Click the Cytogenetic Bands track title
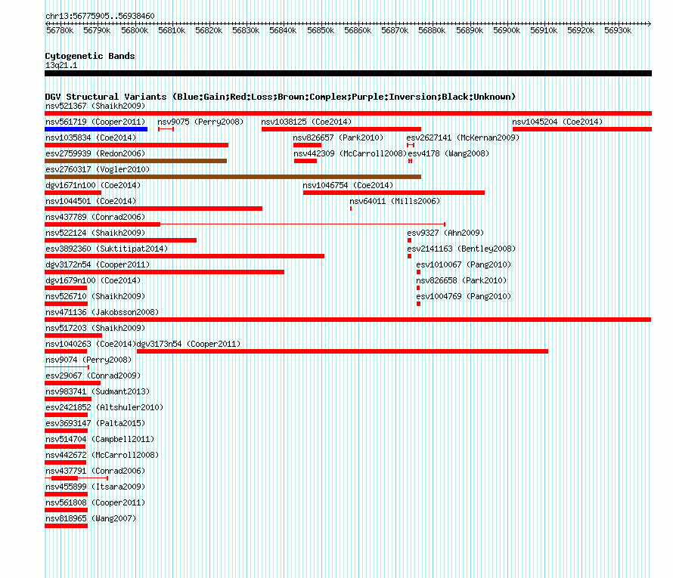The width and height of the screenshot is (673, 578). [x=90, y=56]
